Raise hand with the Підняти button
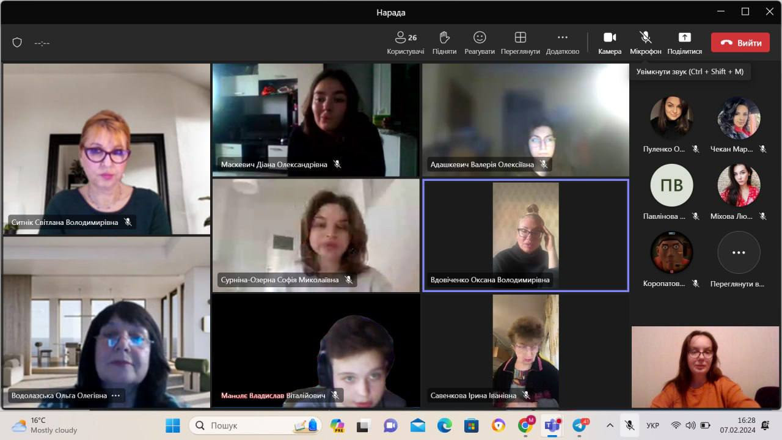Screen dimensions: 782x440 click(x=444, y=43)
